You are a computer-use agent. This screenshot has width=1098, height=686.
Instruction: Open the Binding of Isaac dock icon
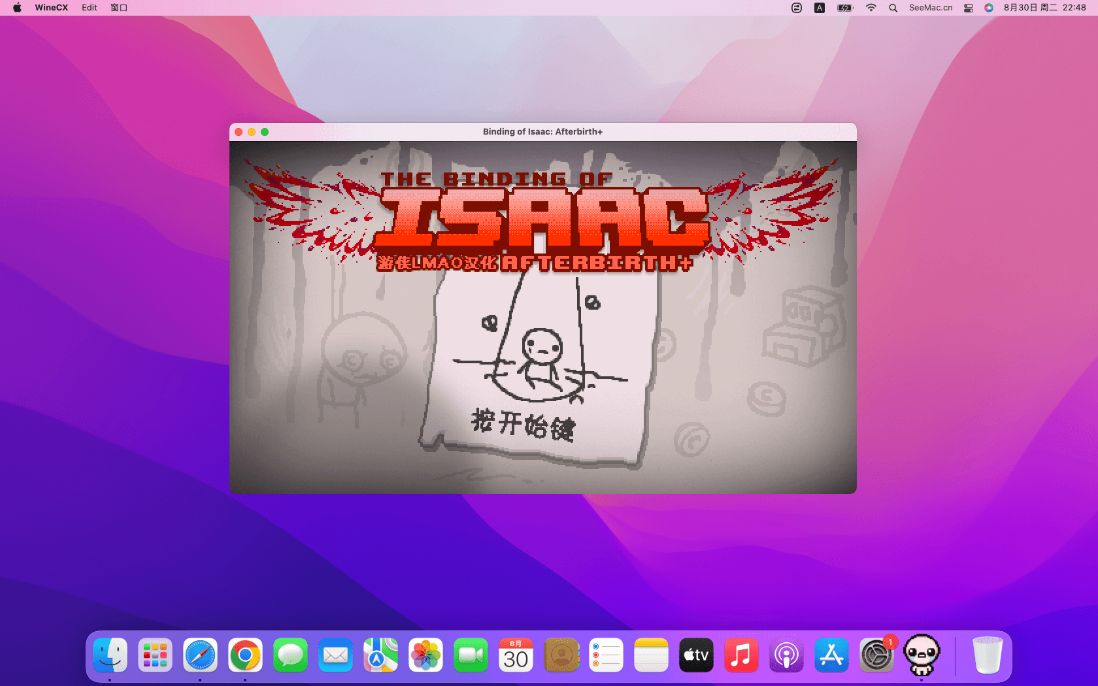point(922,655)
